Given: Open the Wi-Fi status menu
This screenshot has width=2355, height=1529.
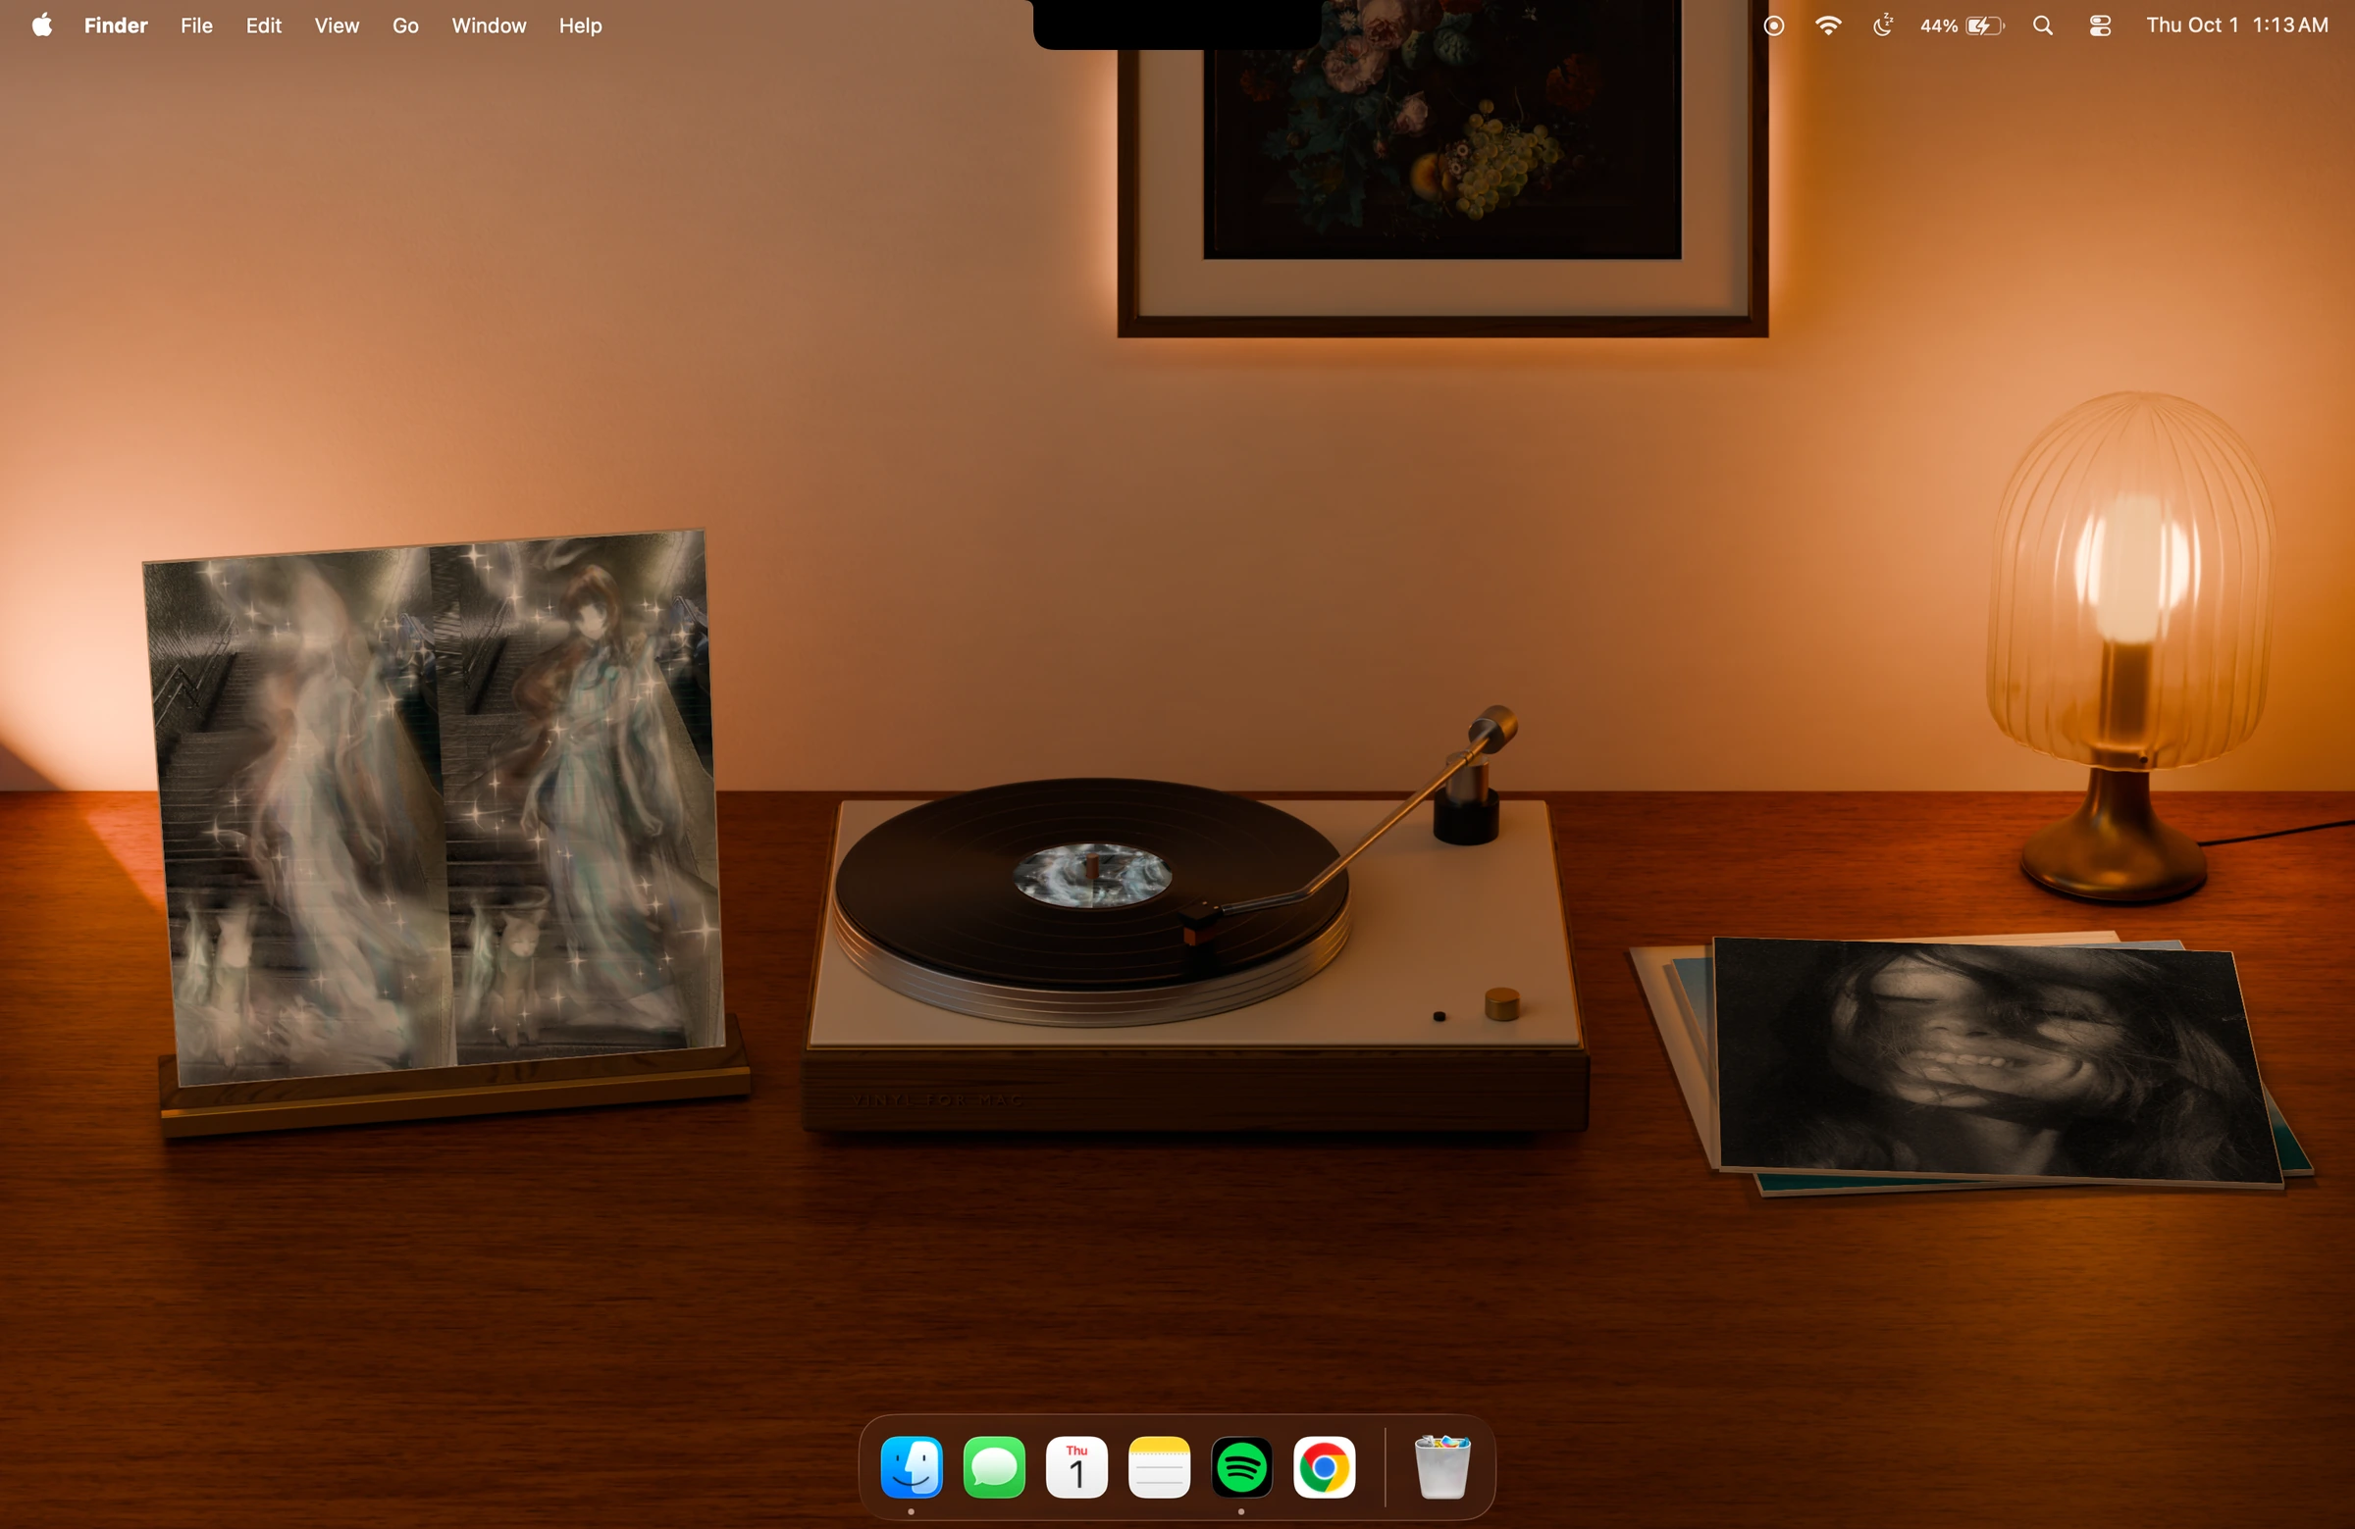Looking at the screenshot, I should (1828, 25).
